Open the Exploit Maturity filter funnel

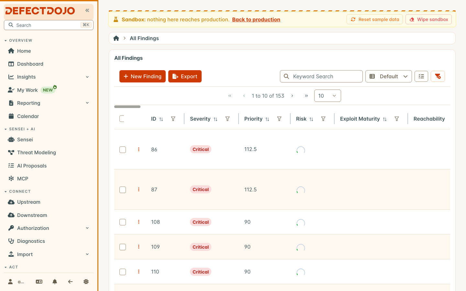point(397,119)
